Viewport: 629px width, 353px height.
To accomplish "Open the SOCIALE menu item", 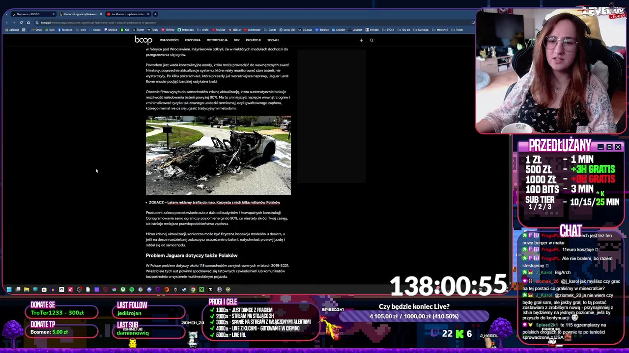I will [x=273, y=40].
